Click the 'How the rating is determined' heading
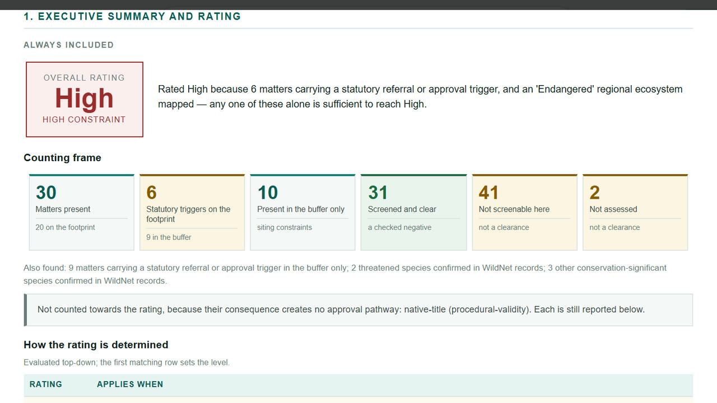 96,345
